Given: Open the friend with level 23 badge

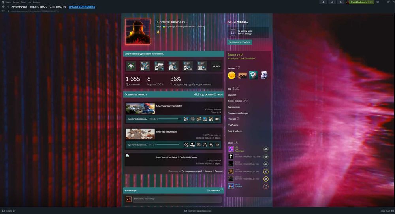Looking at the screenshot, I should [x=248, y=186].
